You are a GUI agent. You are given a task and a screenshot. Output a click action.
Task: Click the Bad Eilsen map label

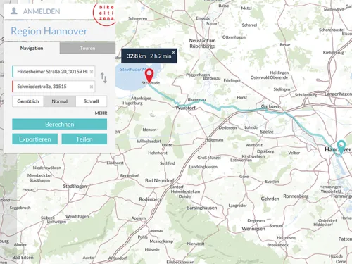(23, 258)
